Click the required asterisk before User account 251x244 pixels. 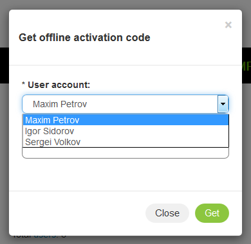[23, 83]
